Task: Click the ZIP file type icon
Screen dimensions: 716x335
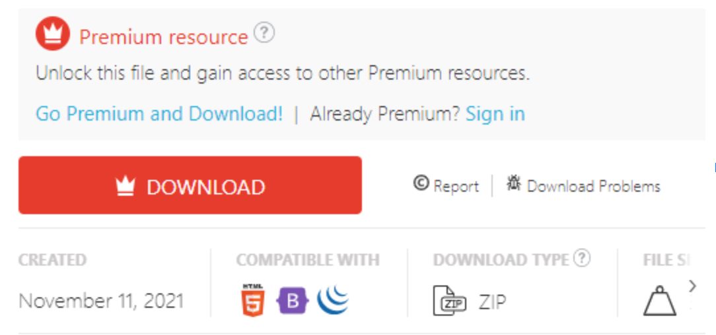Action: 449,301
